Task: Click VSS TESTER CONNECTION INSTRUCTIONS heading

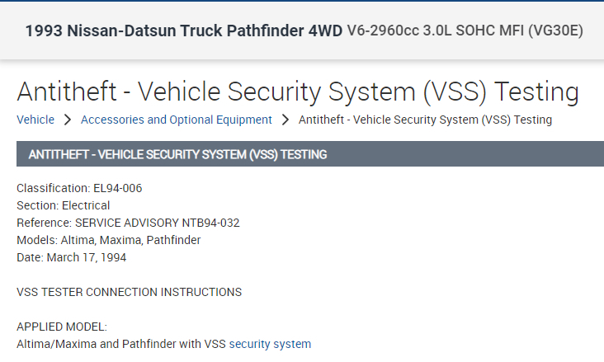Action: point(129,292)
